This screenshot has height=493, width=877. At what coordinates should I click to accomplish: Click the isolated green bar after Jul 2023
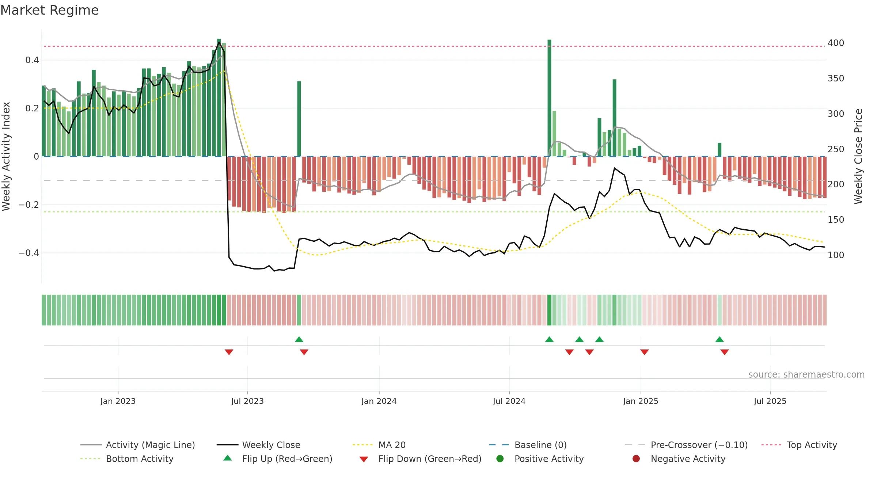pyautogui.click(x=299, y=119)
